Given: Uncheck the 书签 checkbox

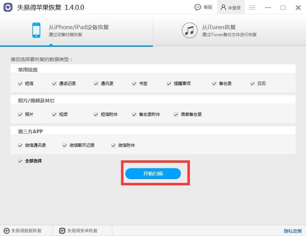Looking at the screenshot, I should [x=134, y=84].
